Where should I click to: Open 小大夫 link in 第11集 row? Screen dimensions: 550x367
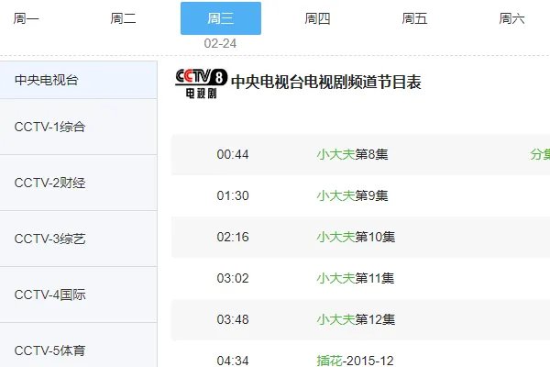click(335, 279)
